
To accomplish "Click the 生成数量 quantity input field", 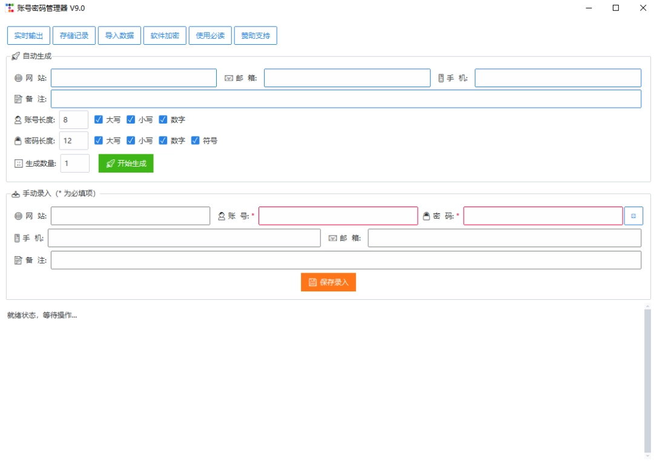I will [x=75, y=164].
